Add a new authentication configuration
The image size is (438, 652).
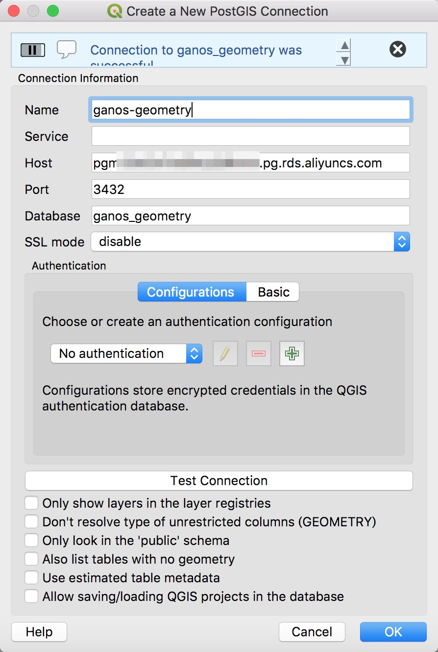(292, 353)
